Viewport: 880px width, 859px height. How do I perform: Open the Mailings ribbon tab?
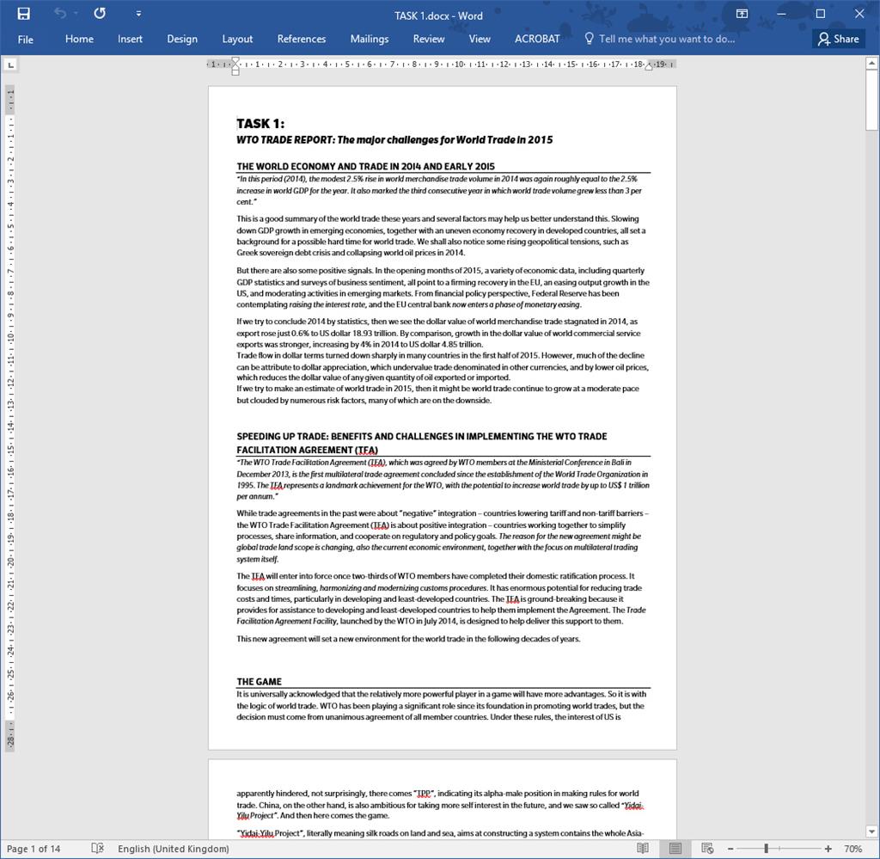370,40
